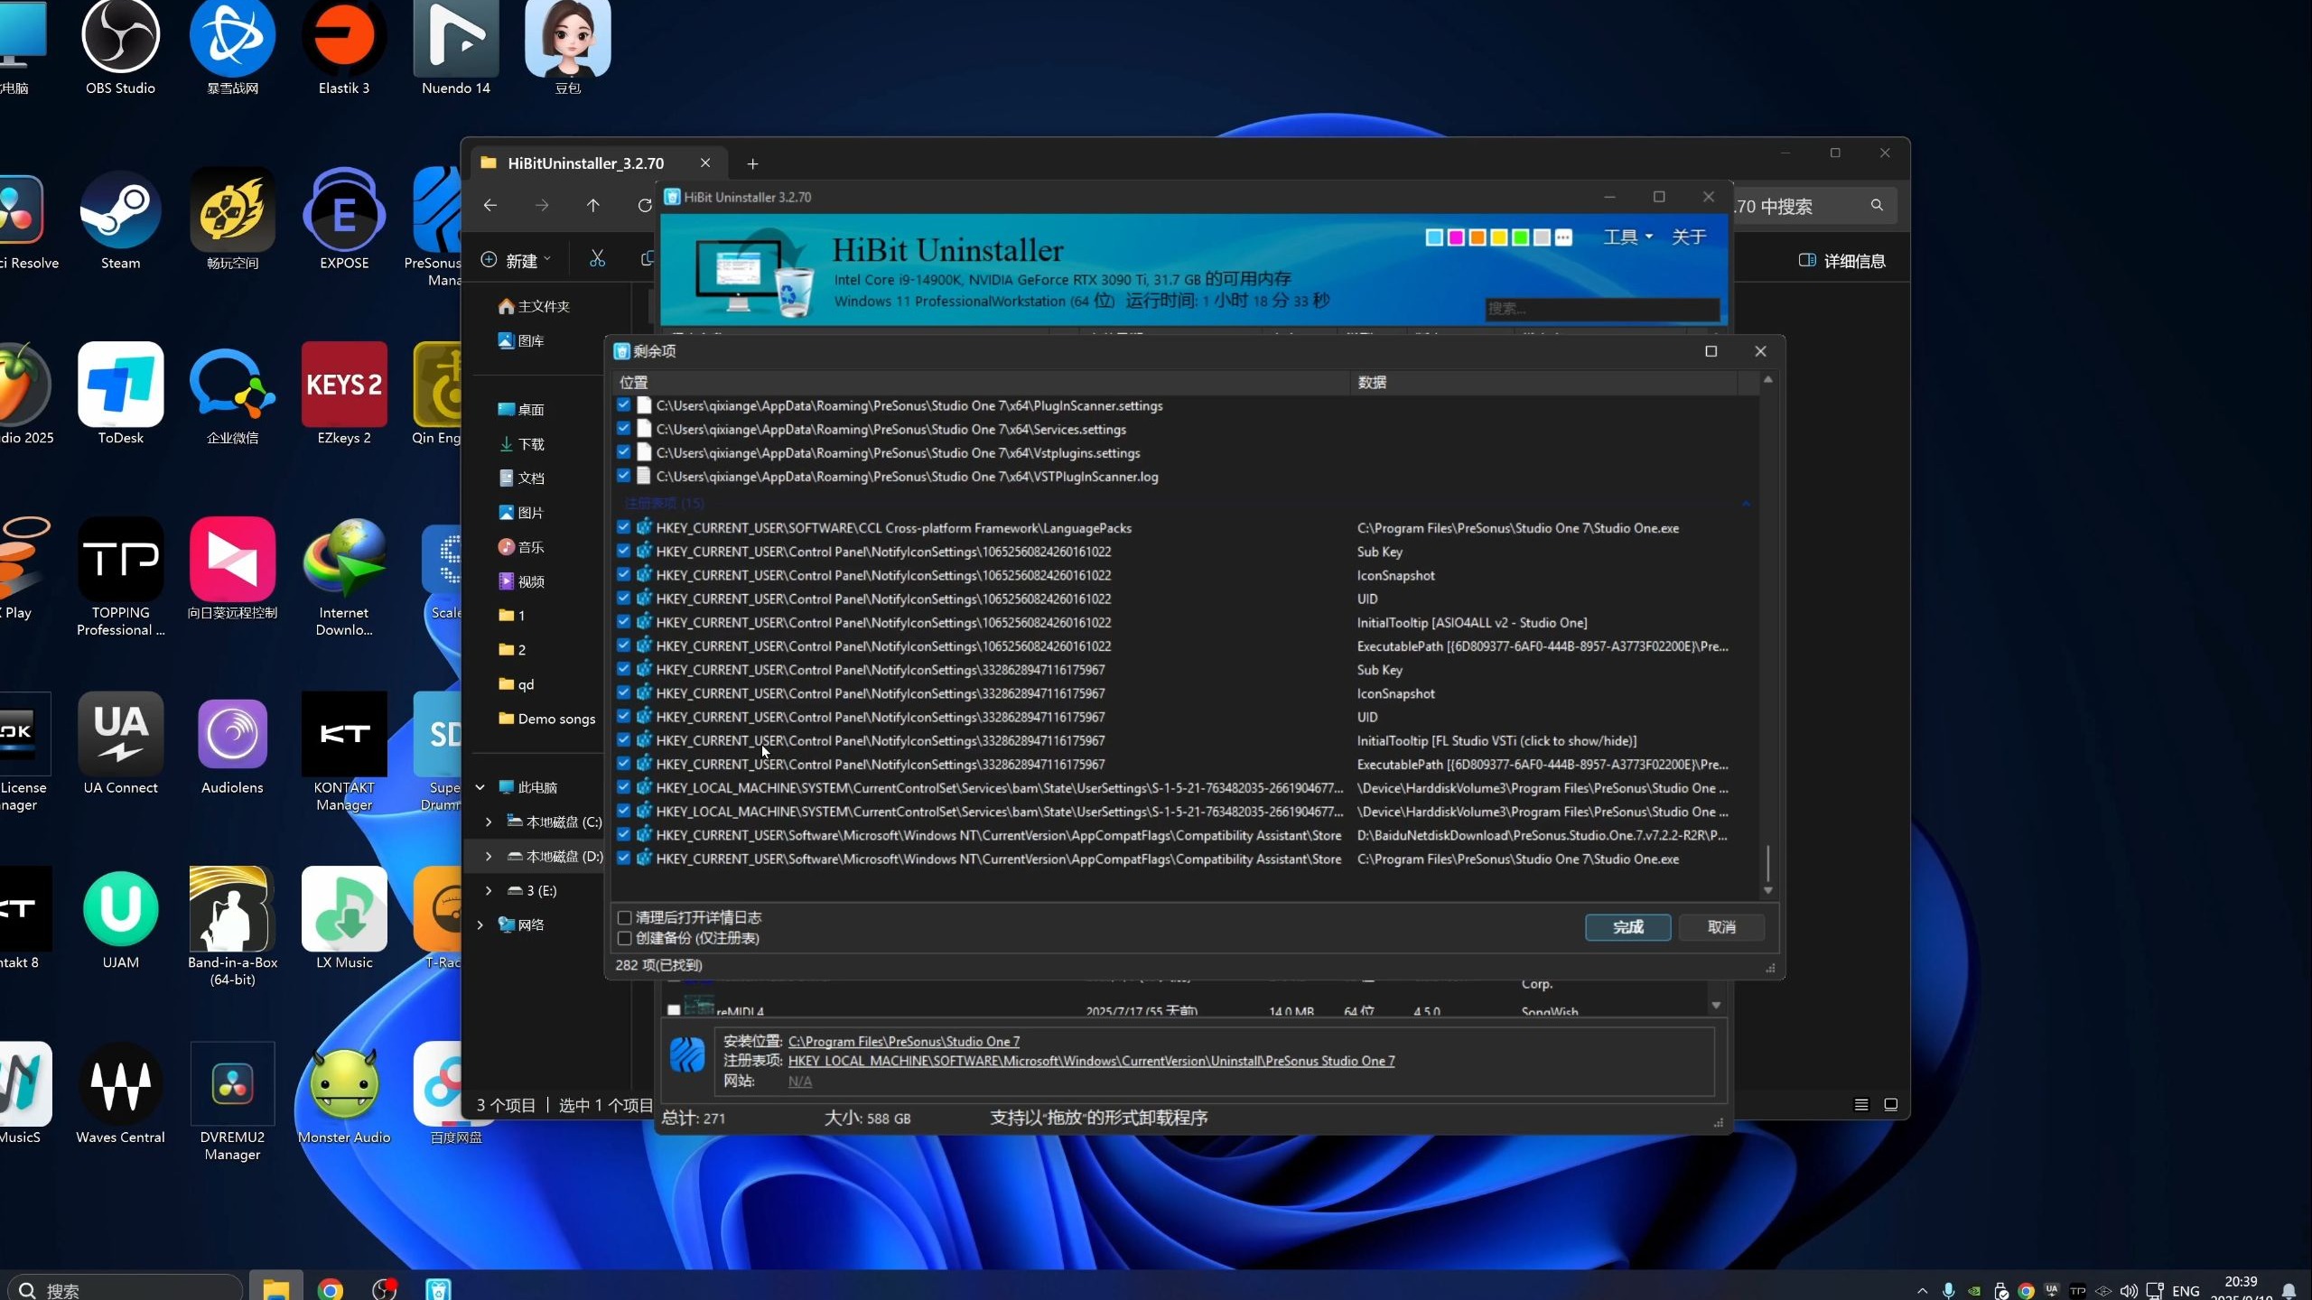
Task: Launch Elastik 3 from desktop
Action: [x=344, y=47]
